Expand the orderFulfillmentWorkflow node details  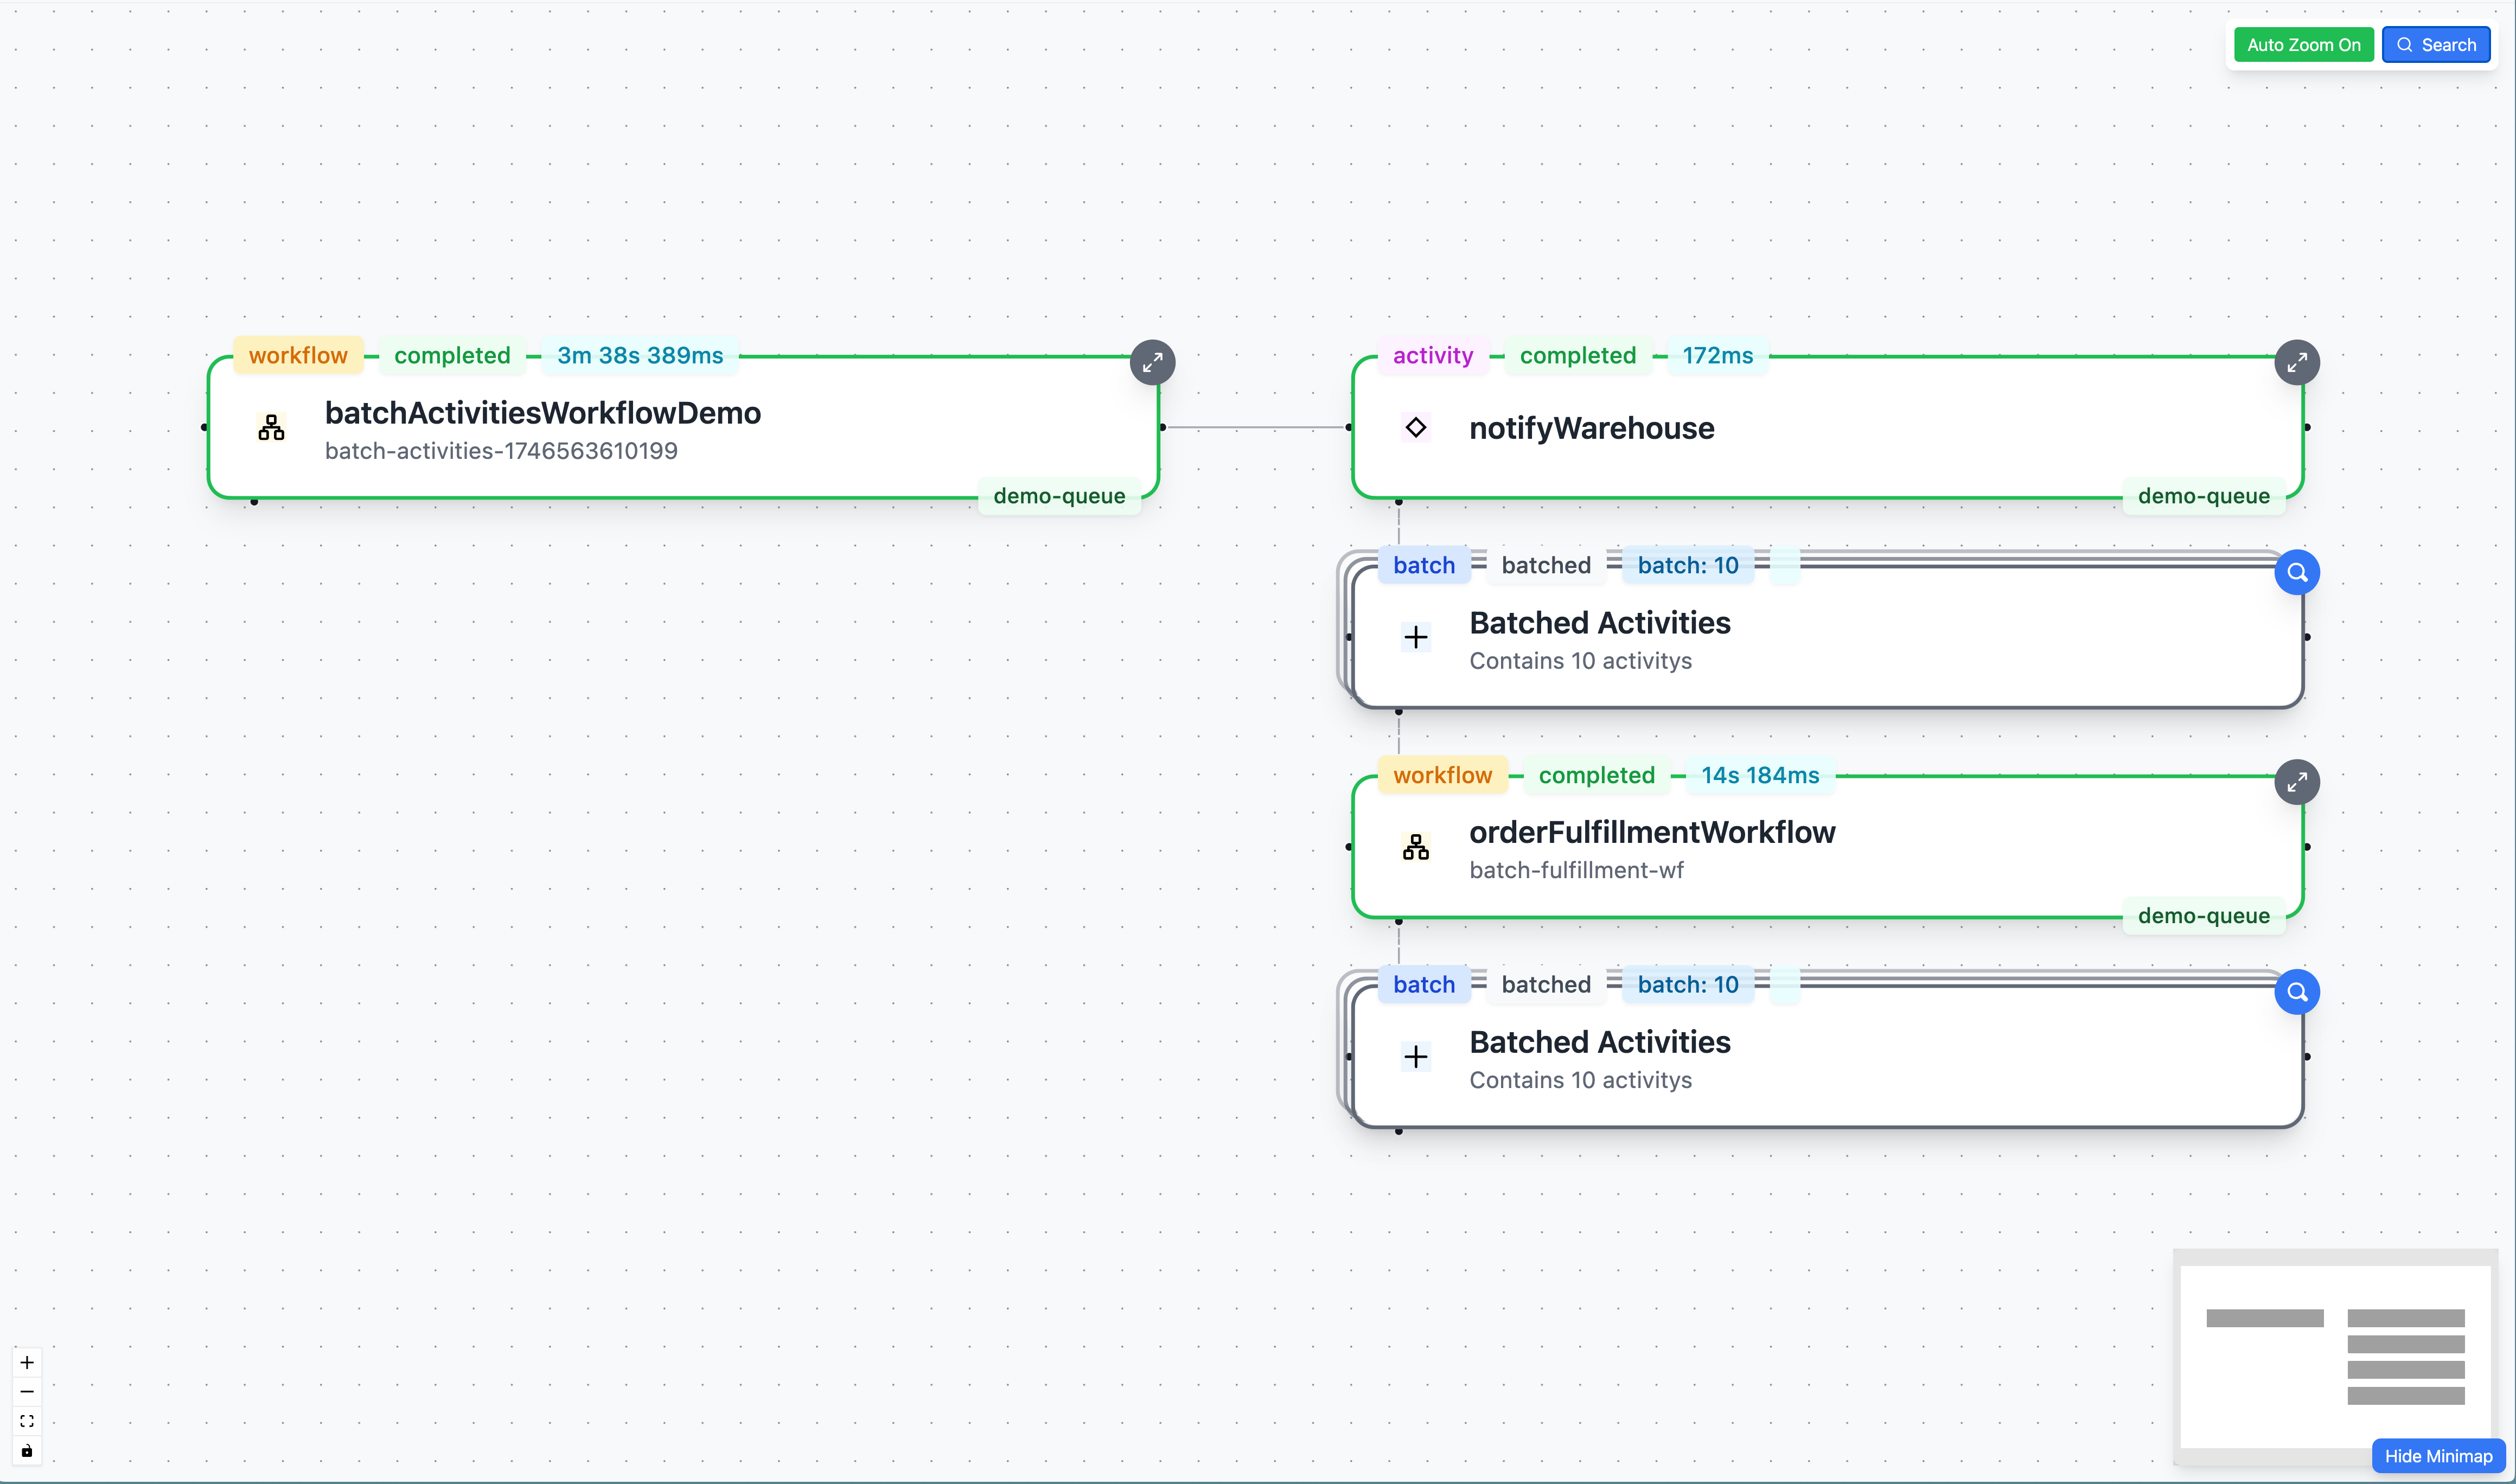point(2297,782)
